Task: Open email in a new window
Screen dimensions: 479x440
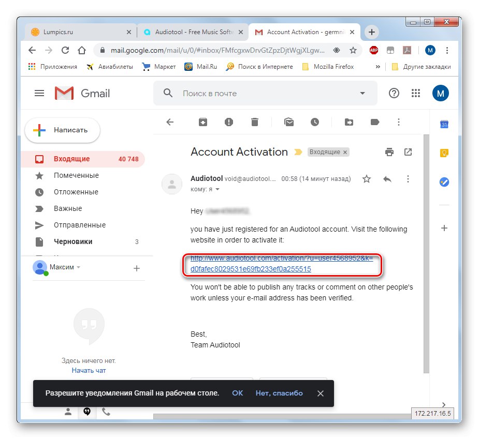Action: [x=408, y=152]
